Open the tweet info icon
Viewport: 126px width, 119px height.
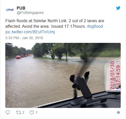coord(118,112)
